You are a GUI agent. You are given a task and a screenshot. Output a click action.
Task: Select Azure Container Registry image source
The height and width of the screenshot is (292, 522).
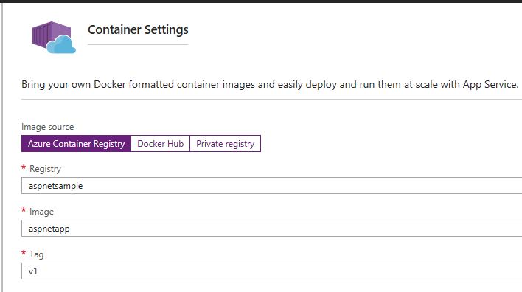(76, 144)
